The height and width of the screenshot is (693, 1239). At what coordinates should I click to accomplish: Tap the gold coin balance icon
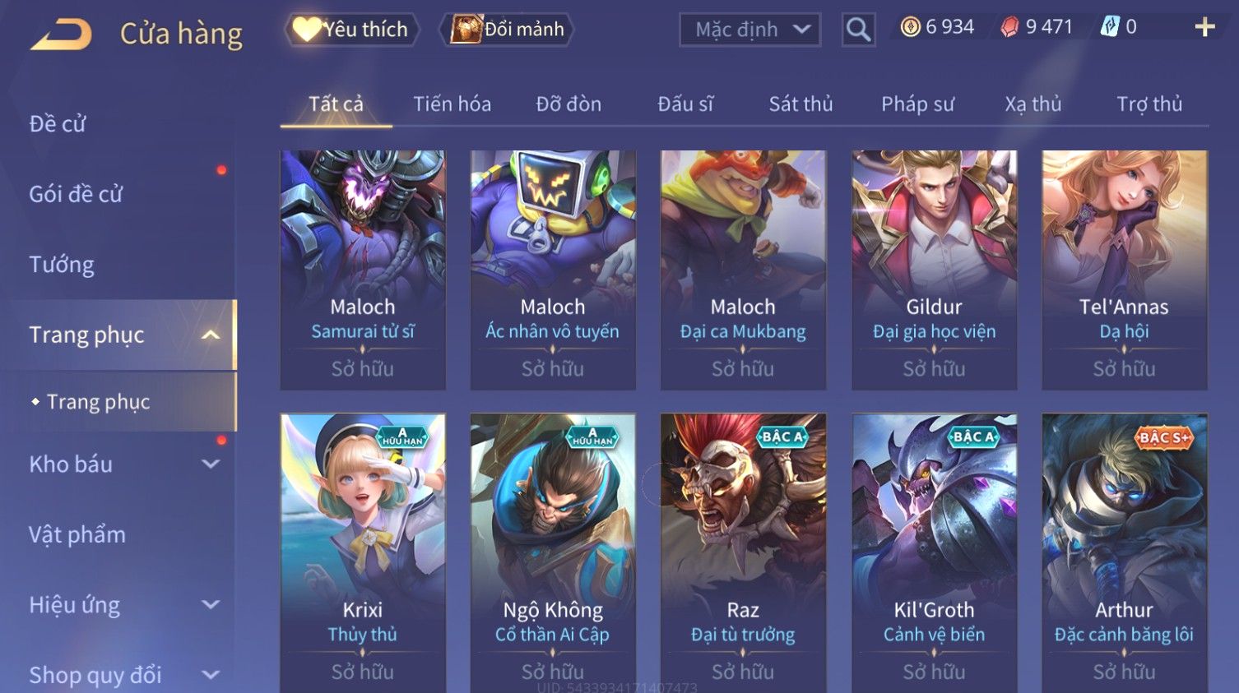click(x=910, y=27)
